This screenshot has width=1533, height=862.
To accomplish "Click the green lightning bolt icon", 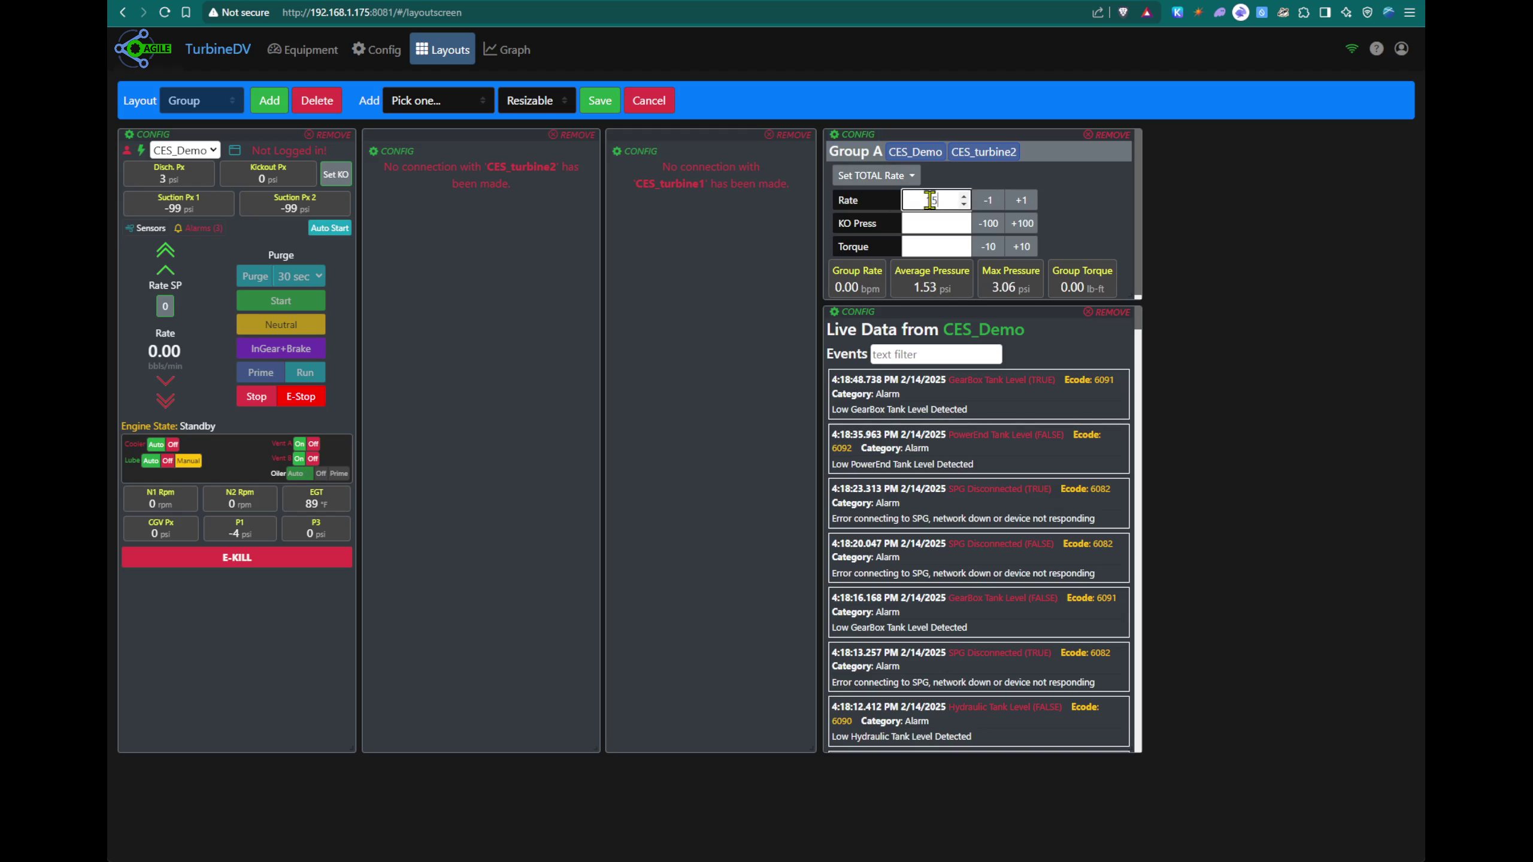I will click(x=140, y=150).
